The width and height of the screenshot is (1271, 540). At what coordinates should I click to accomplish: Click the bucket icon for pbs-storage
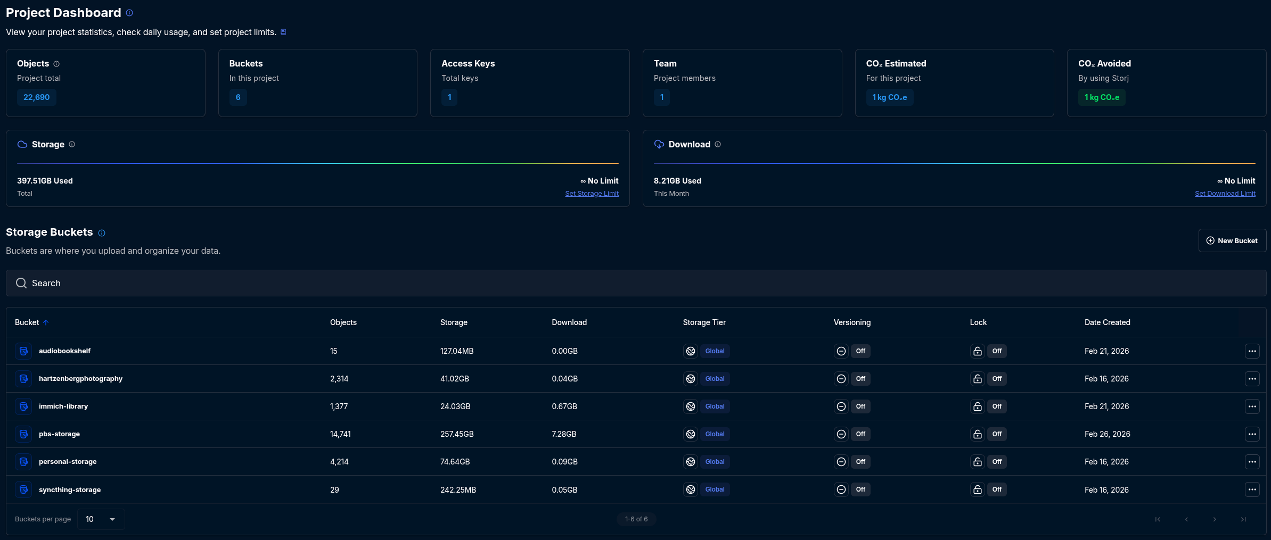coord(23,434)
